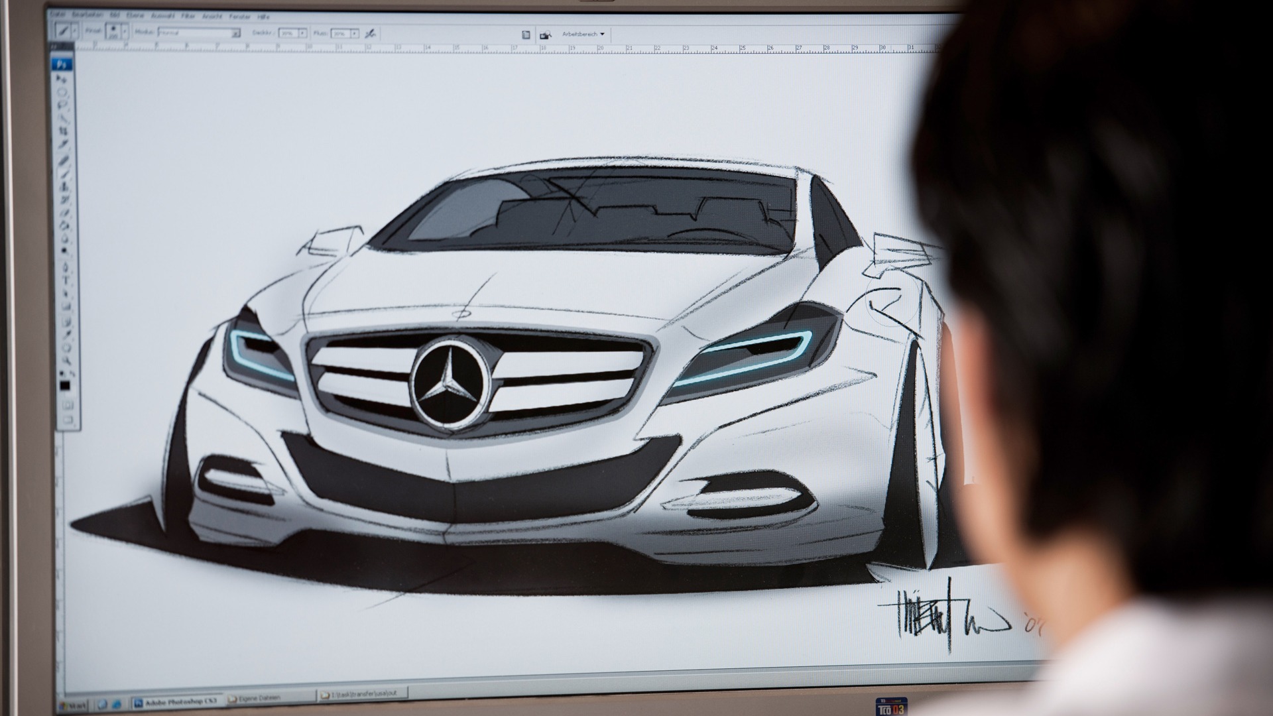Image resolution: width=1273 pixels, height=716 pixels.
Task: Open the brush tip preview picker
Action: pos(113,31)
